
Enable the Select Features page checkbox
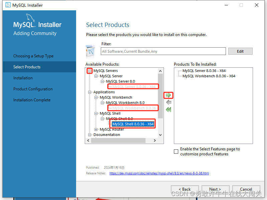pos(176,151)
